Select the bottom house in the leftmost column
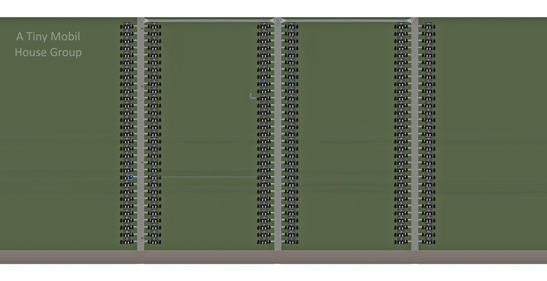547x281 pixels. (127, 241)
